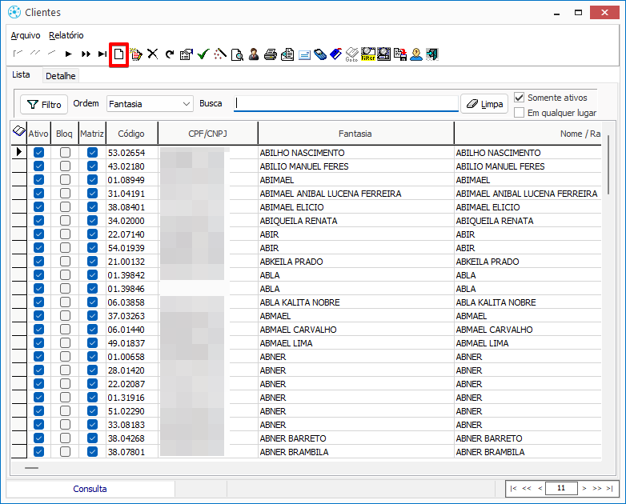The image size is (626, 504).
Task: Click the CPF/CNPJ column header
Action: click(x=207, y=134)
